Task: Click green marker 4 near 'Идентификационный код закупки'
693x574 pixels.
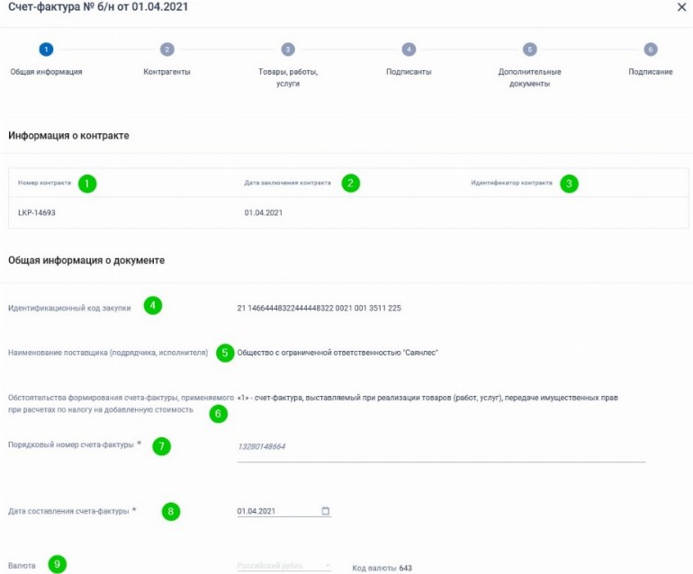Action: [153, 306]
